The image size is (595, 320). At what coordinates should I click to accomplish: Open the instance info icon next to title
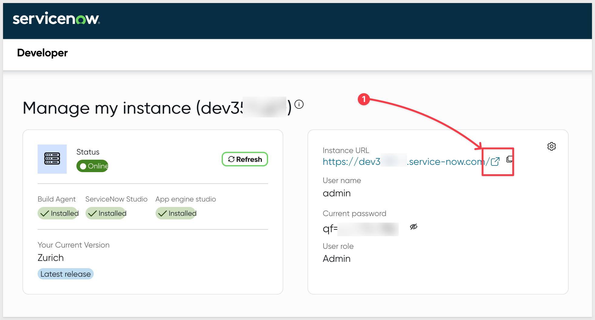tap(299, 105)
